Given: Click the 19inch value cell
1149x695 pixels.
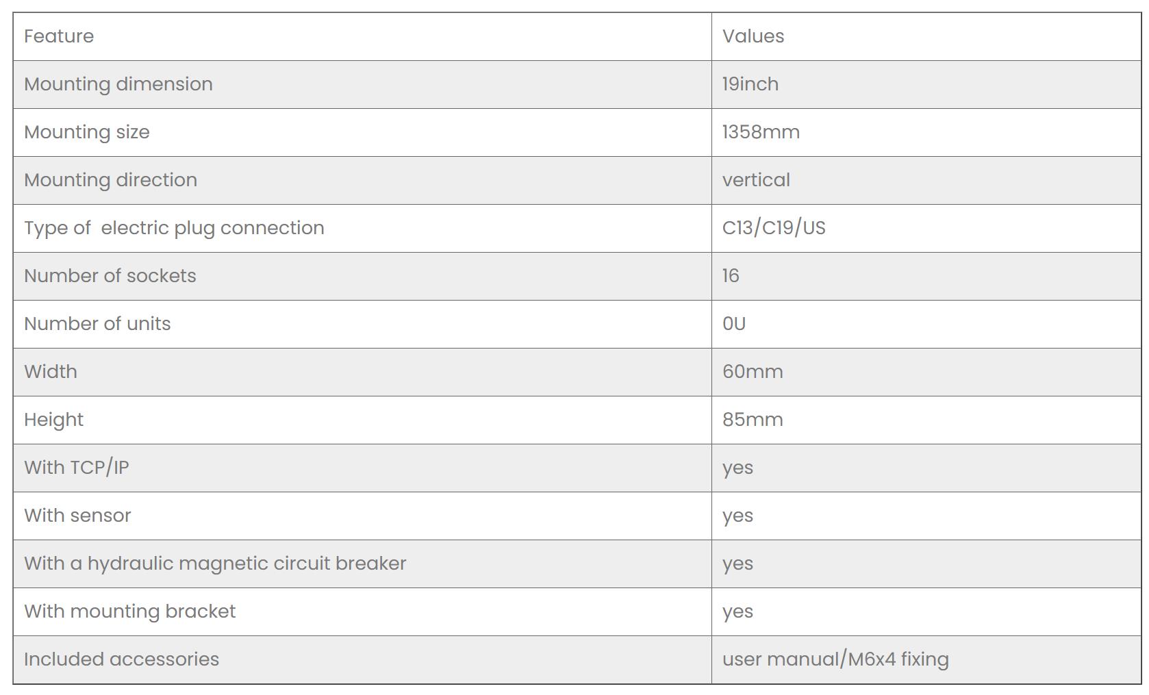Looking at the screenshot, I should 750,84.
